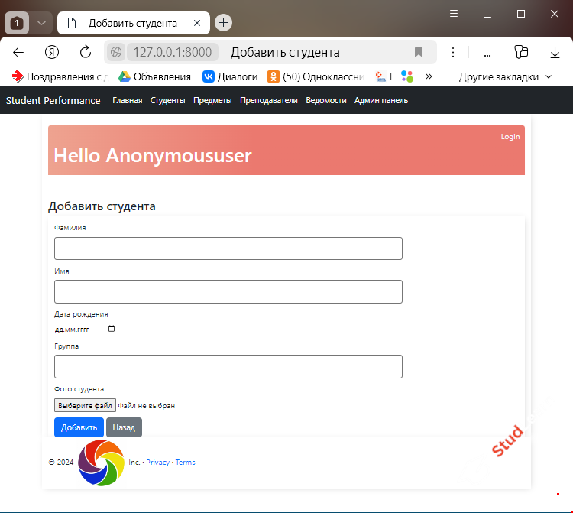Open Ведомости in the navbar

pos(326,101)
